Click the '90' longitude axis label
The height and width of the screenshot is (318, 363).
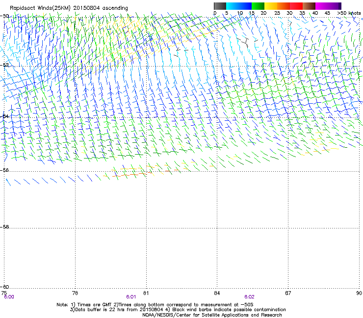coord(359,293)
